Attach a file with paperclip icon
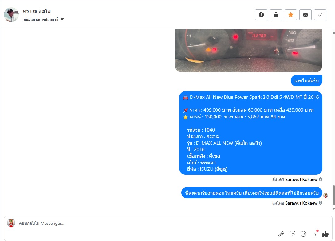Viewport: 335px width, 241px height. click(281, 234)
